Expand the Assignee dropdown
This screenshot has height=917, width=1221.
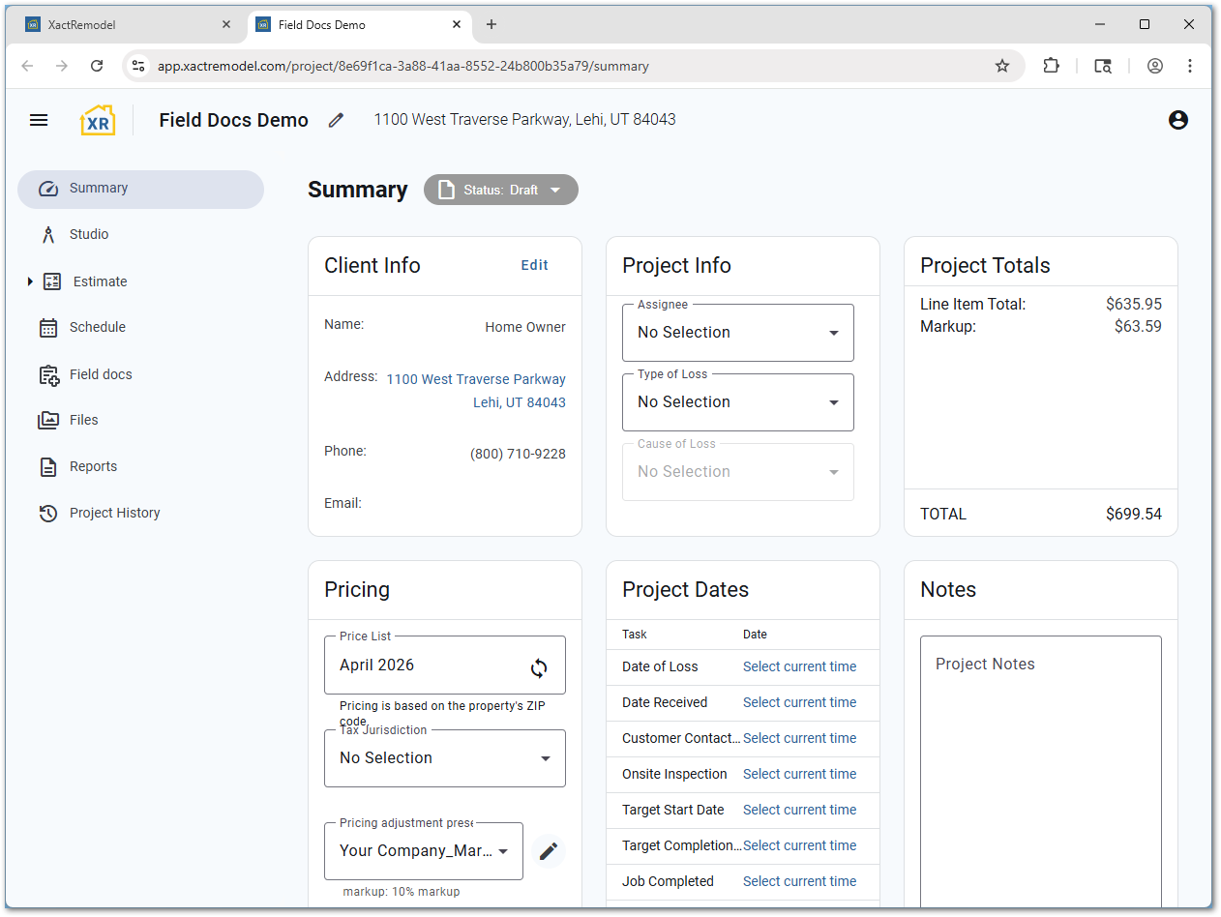737,333
